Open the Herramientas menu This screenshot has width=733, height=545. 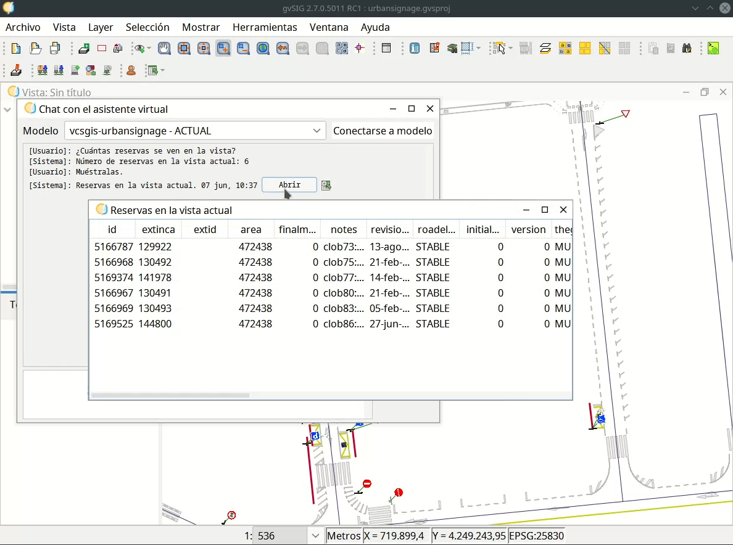[x=265, y=27]
